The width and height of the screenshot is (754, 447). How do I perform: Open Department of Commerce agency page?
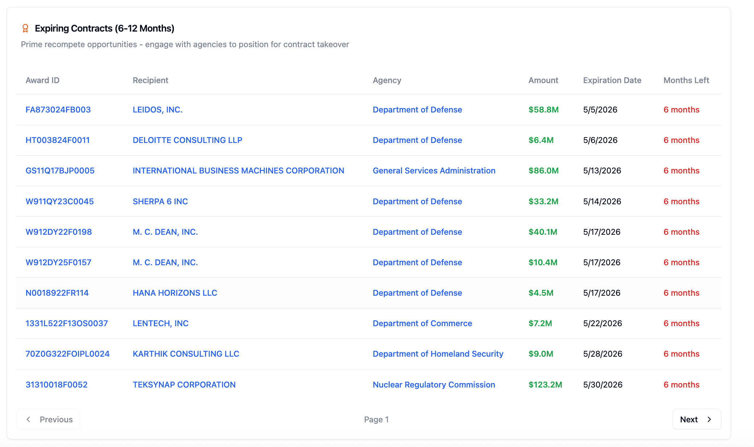point(422,323)
